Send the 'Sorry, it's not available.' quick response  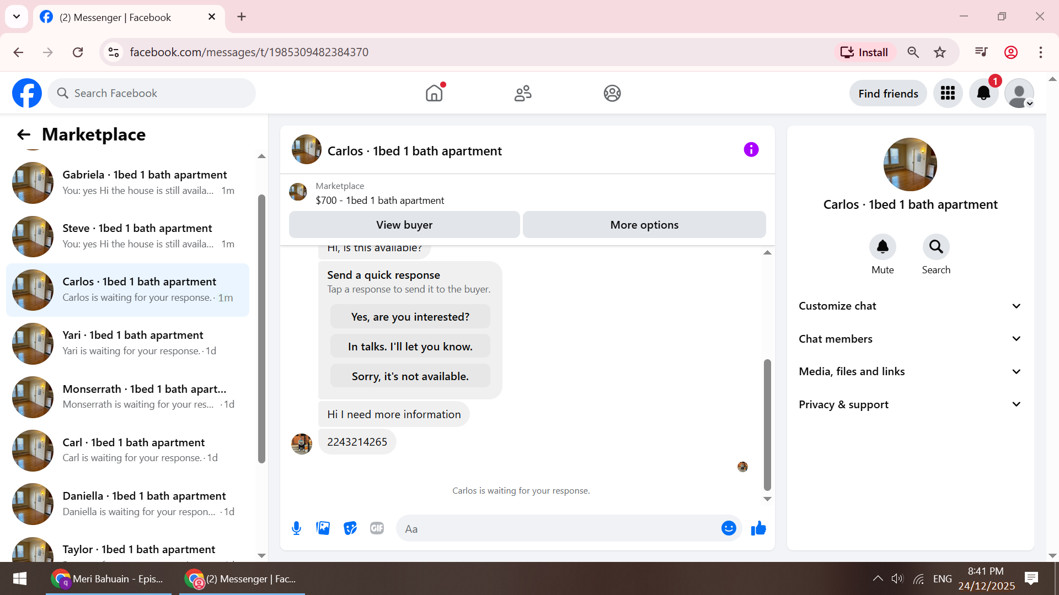coord(410,376)
